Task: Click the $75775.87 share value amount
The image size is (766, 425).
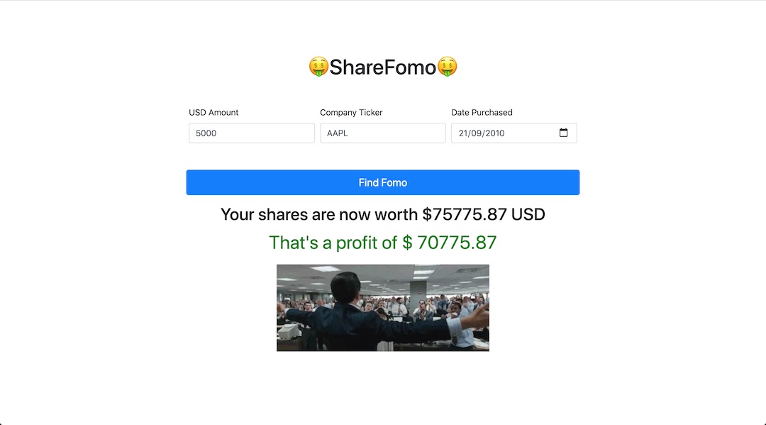Action: pyautogui.click(x=464, y=214)
